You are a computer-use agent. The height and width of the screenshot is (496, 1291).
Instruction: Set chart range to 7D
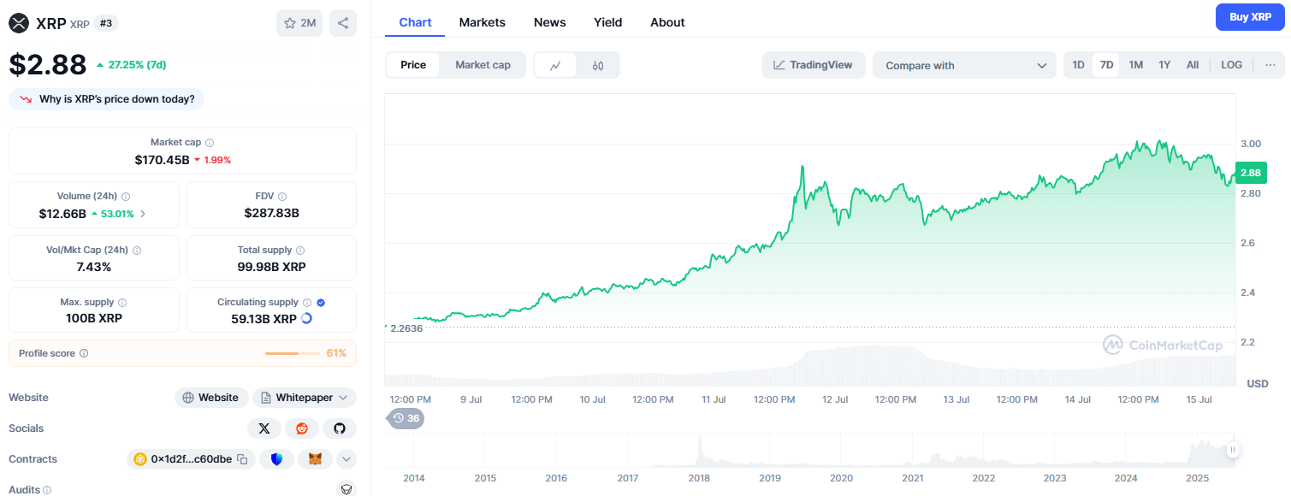pos(1106,65)
